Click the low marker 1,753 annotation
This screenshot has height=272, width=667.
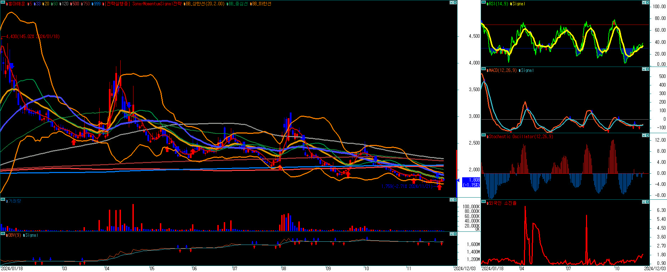407,186
